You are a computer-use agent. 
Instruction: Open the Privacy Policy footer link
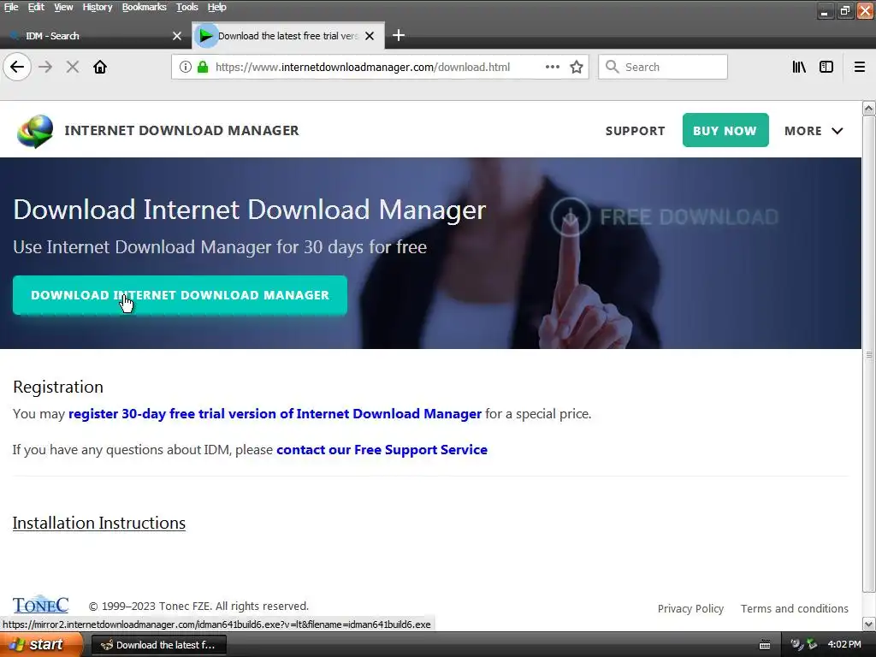pyautogui.click(x=690, y=608)
